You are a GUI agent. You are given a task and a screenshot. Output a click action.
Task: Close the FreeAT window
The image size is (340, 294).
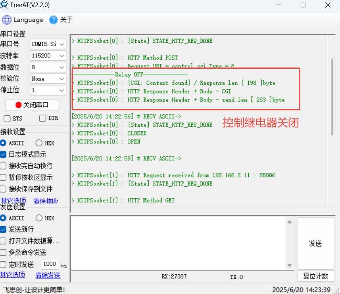(x=328, y=5)
